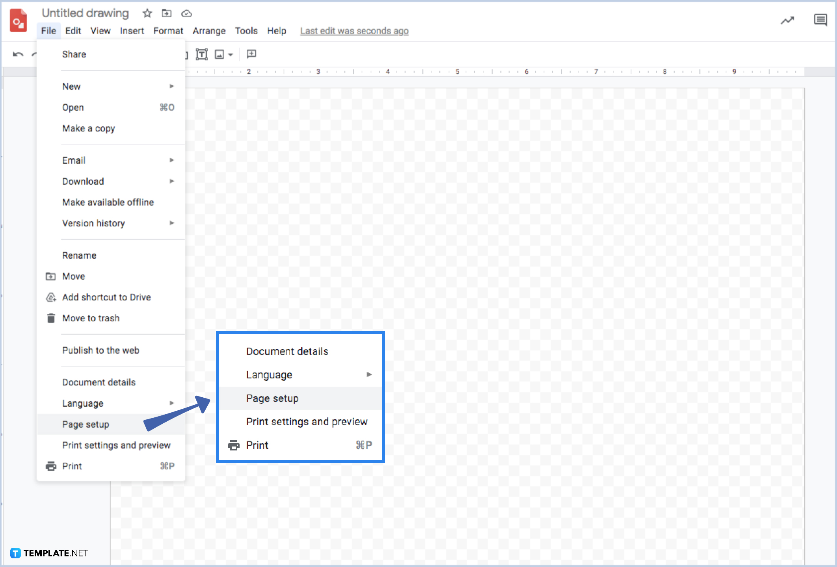Open comment history panel

coord(821,20)
